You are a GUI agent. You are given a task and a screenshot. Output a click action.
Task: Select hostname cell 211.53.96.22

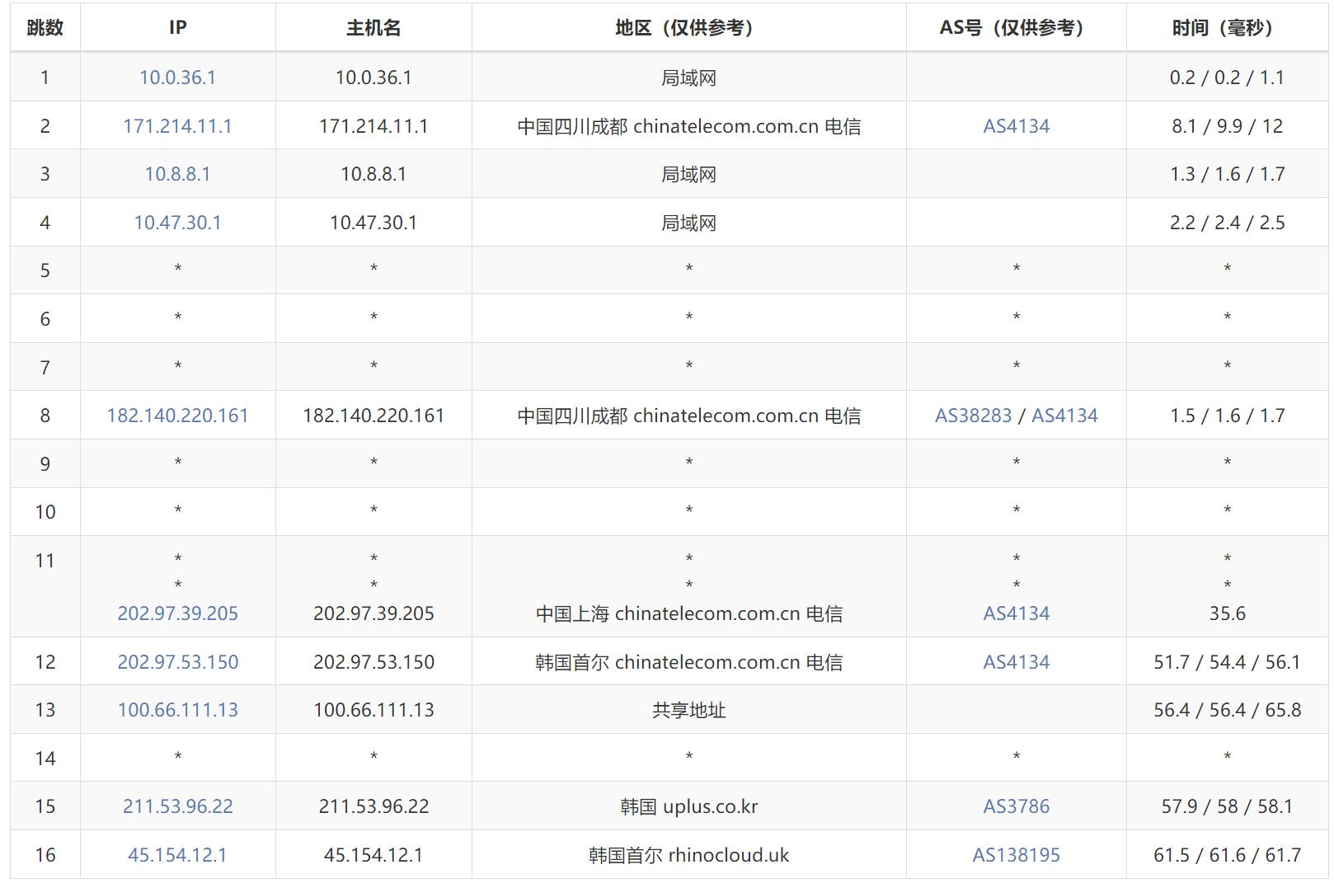pyautogui.click(x=373, y=806)
